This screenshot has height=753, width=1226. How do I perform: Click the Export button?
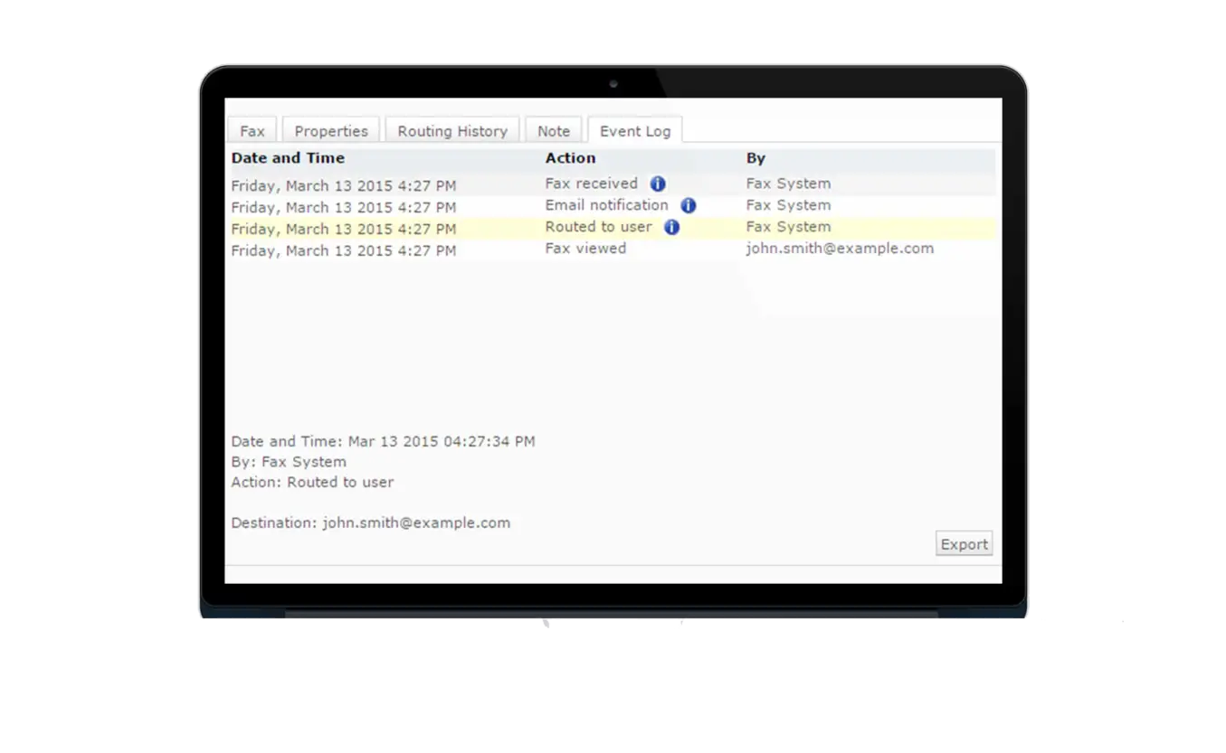(x=964, y=543)
